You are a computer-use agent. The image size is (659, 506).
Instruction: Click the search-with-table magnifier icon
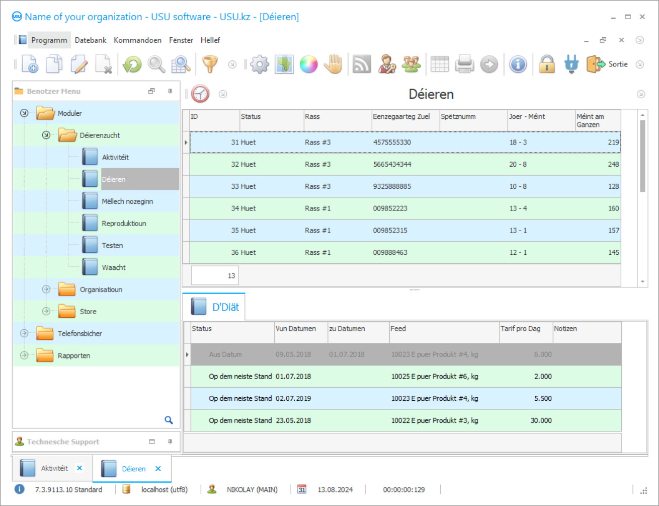181,64
